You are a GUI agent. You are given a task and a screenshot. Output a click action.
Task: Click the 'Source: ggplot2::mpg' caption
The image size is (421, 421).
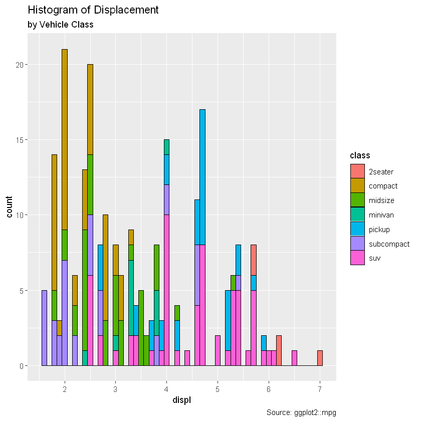[x=301, y=412]
